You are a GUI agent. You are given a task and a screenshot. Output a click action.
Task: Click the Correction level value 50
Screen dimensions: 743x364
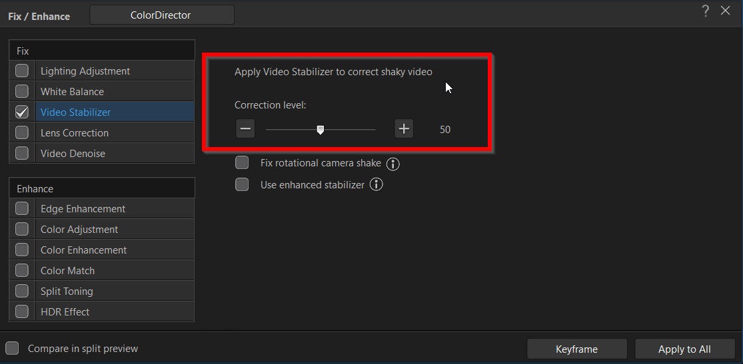click(445, 129)
